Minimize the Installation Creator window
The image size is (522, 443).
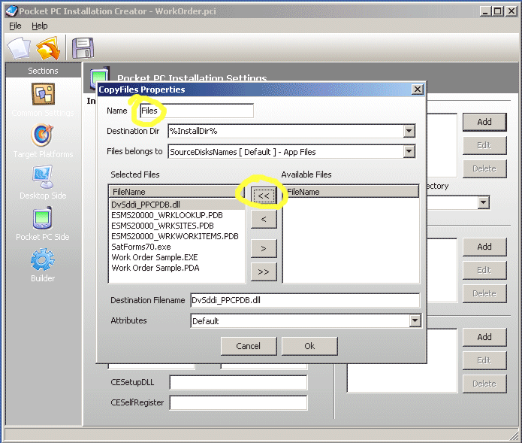pos(485,11)
